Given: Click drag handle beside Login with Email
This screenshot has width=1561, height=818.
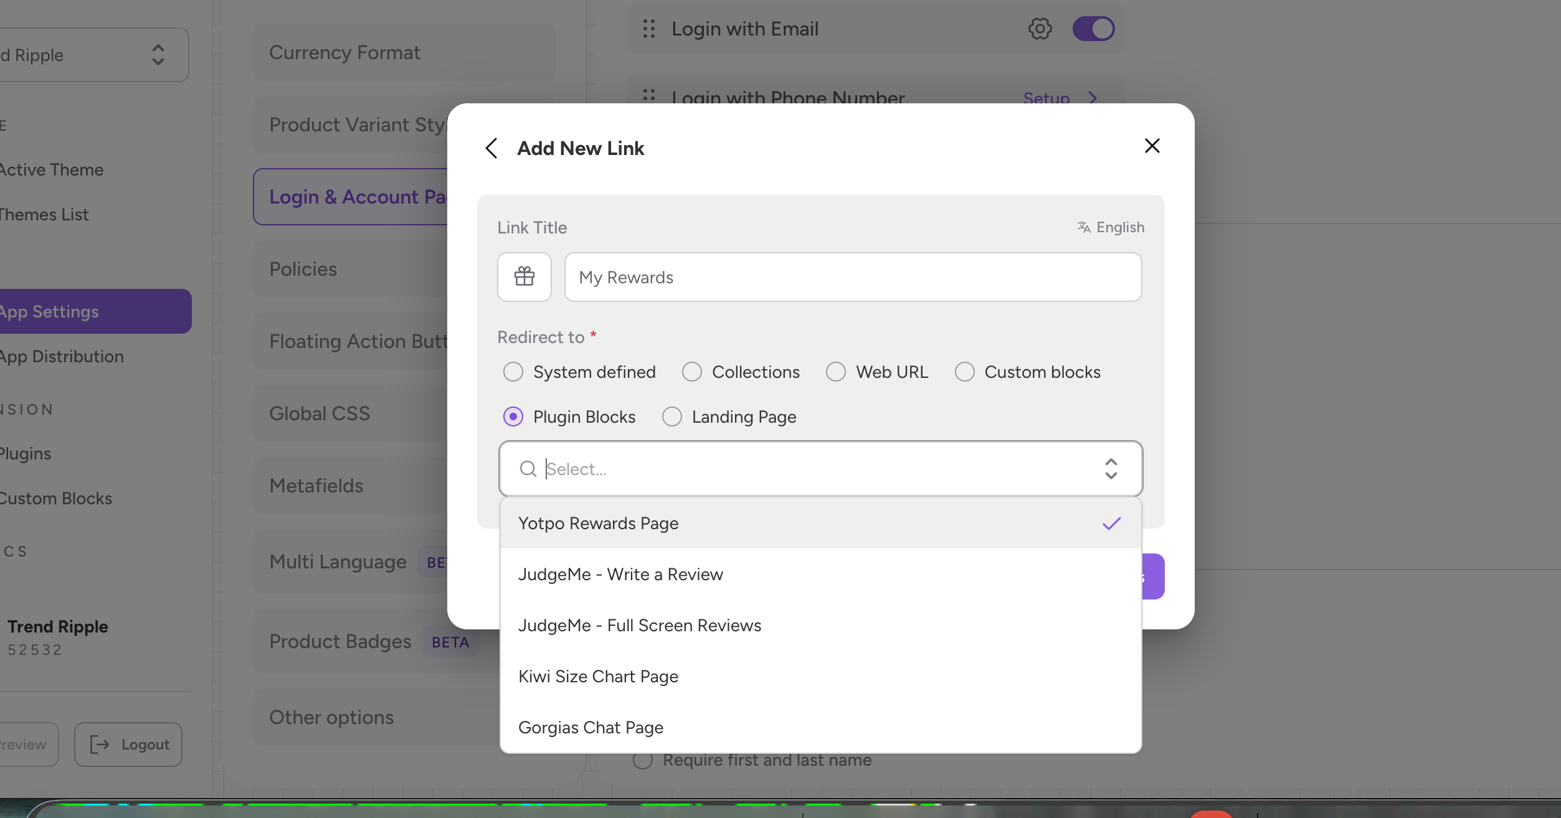Looking at the screenshot, I should 648,29.
